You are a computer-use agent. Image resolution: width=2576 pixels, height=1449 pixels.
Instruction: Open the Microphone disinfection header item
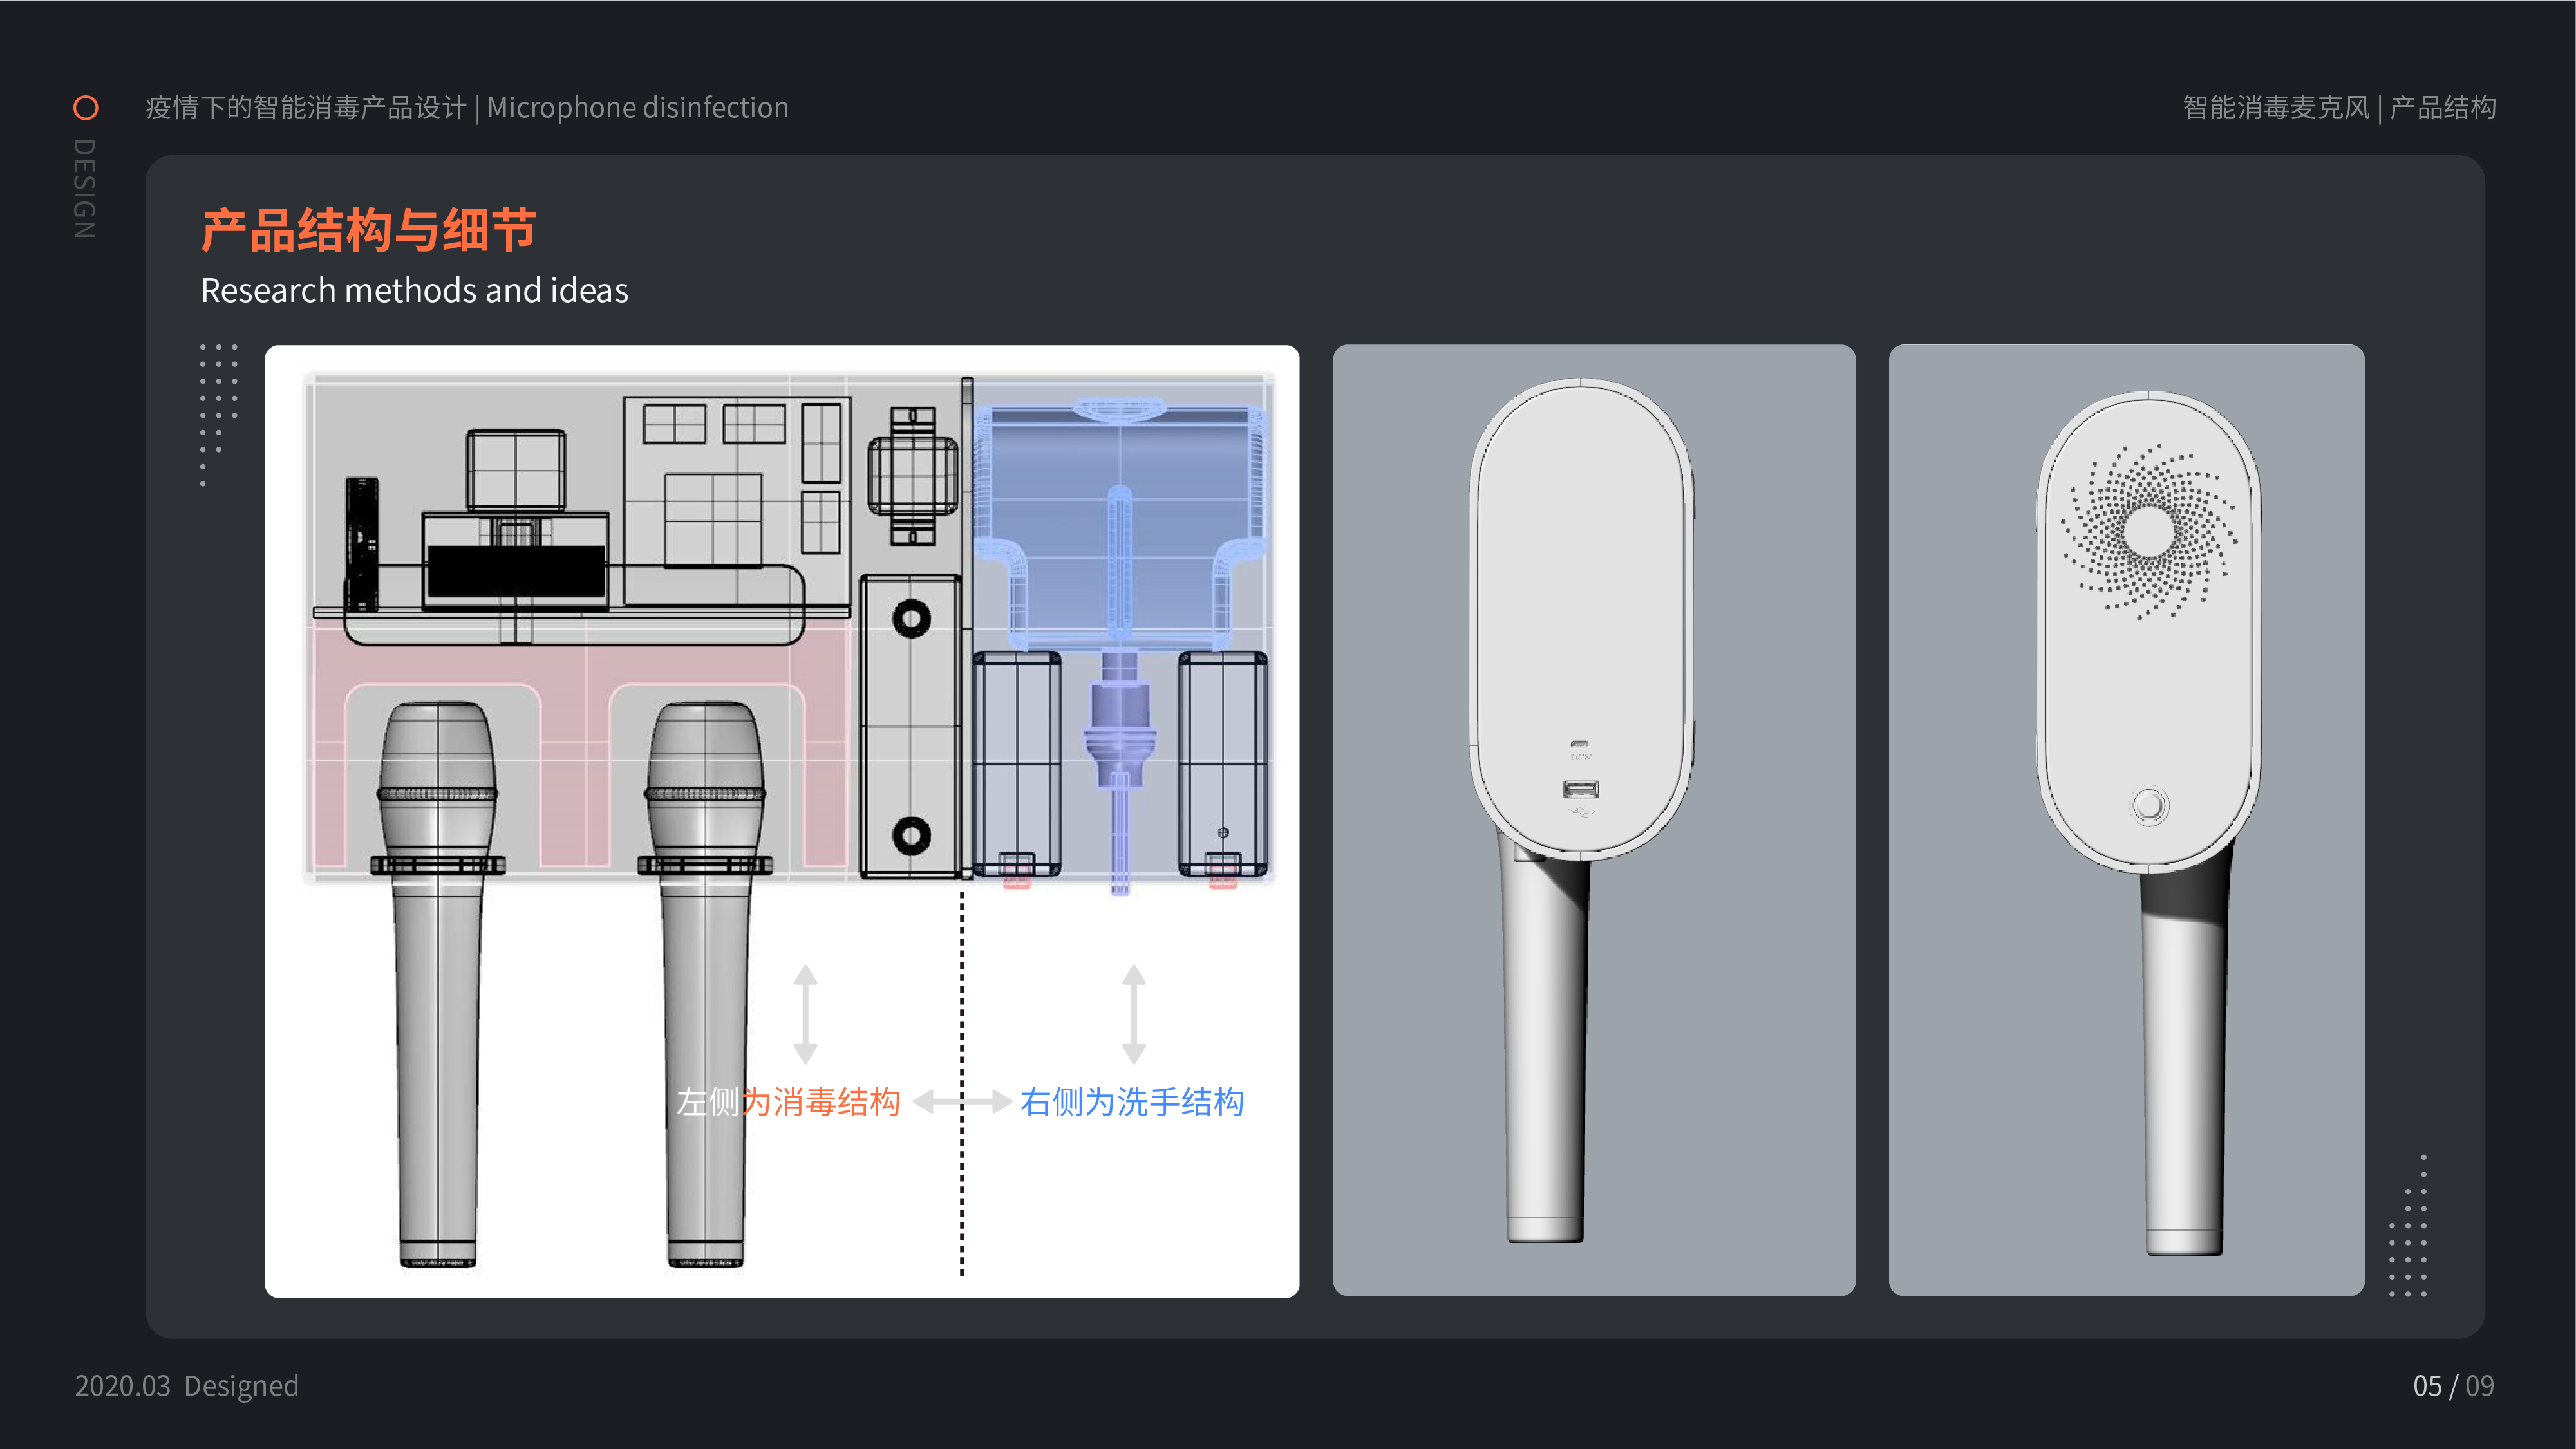click(638, 107)
